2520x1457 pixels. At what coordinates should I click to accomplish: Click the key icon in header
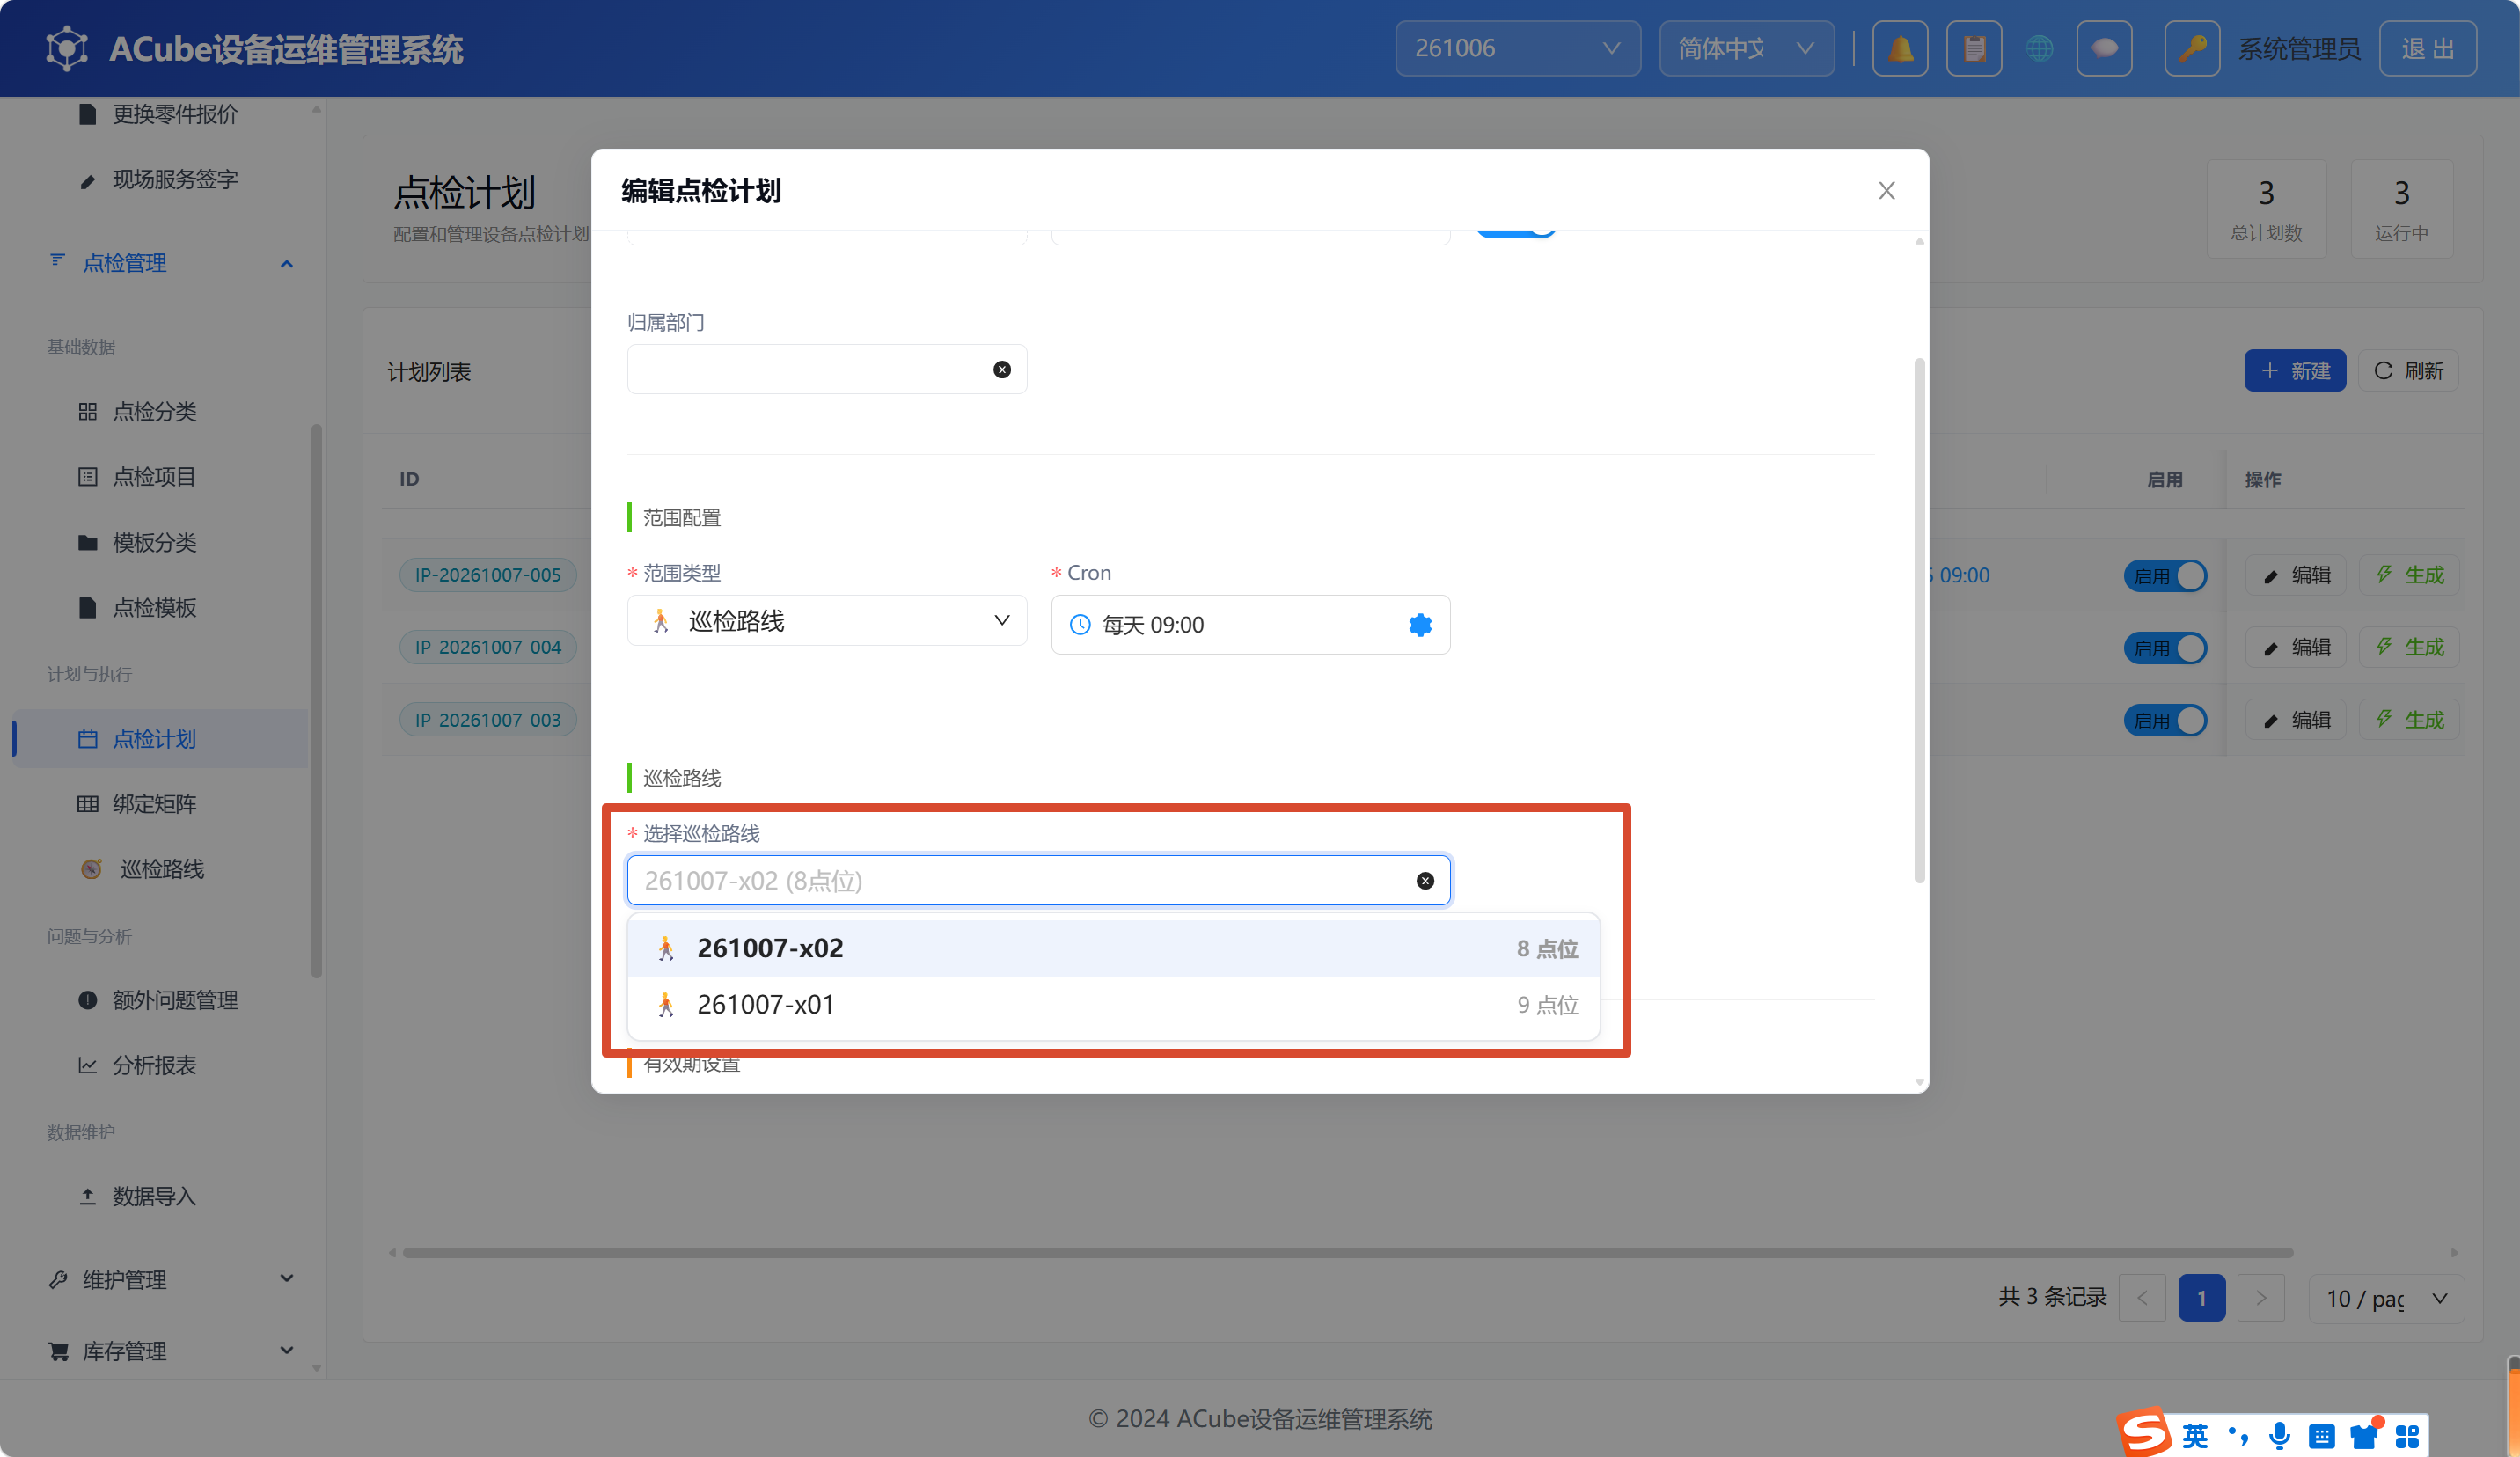[x=2192, y=48]
